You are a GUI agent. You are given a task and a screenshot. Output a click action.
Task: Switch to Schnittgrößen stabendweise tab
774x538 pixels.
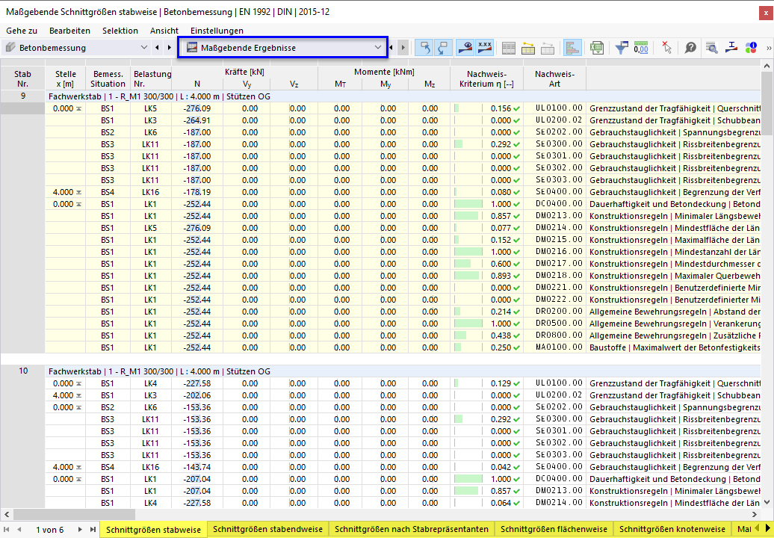coord(267,529)
